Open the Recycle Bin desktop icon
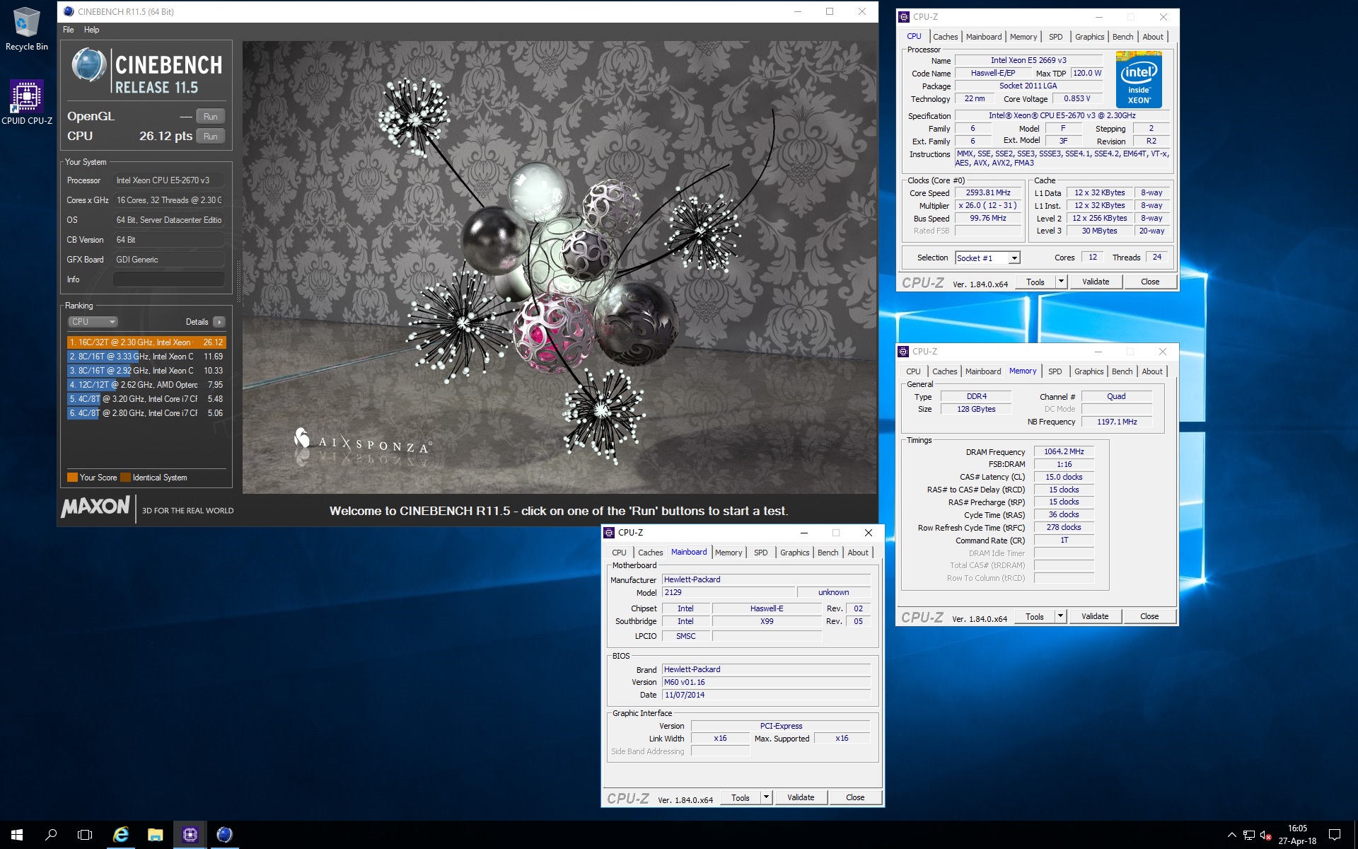1358x849 pixels. (26, 29)
